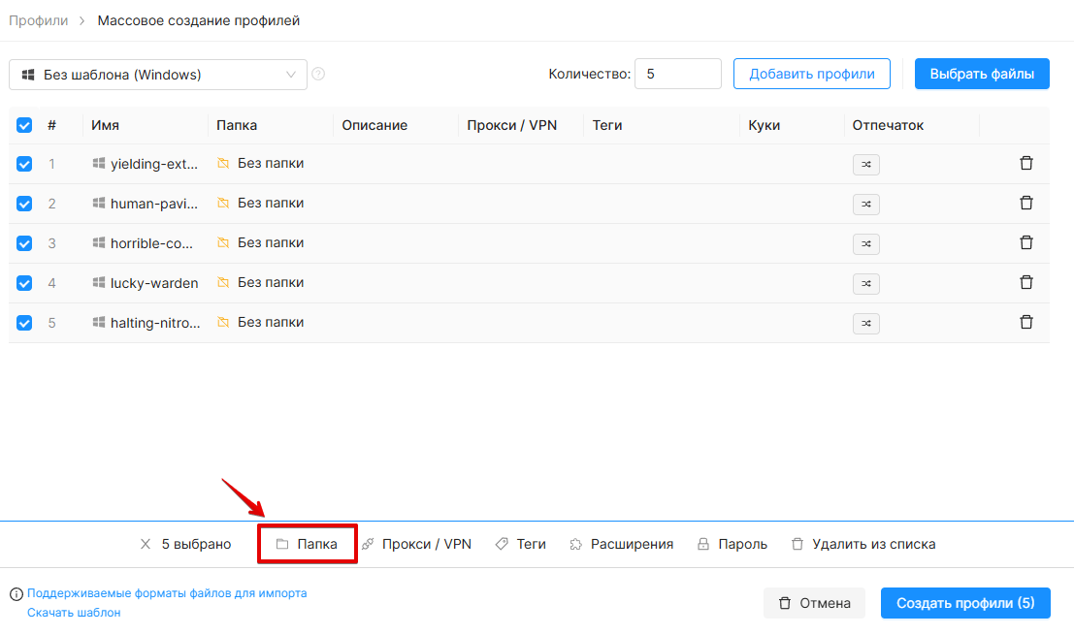
Task: Click 'Без папки' in lucky-warden row
Action: coord(271,282)
